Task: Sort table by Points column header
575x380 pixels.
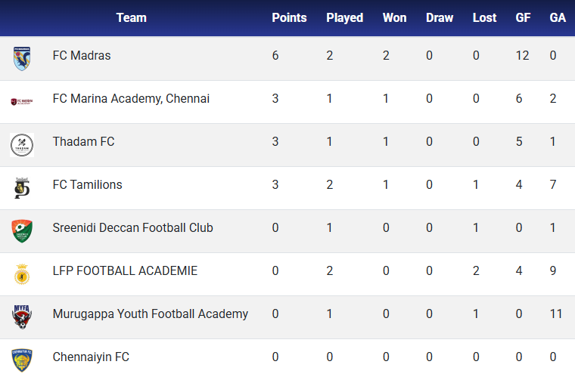Action: (x=289, y=17)
